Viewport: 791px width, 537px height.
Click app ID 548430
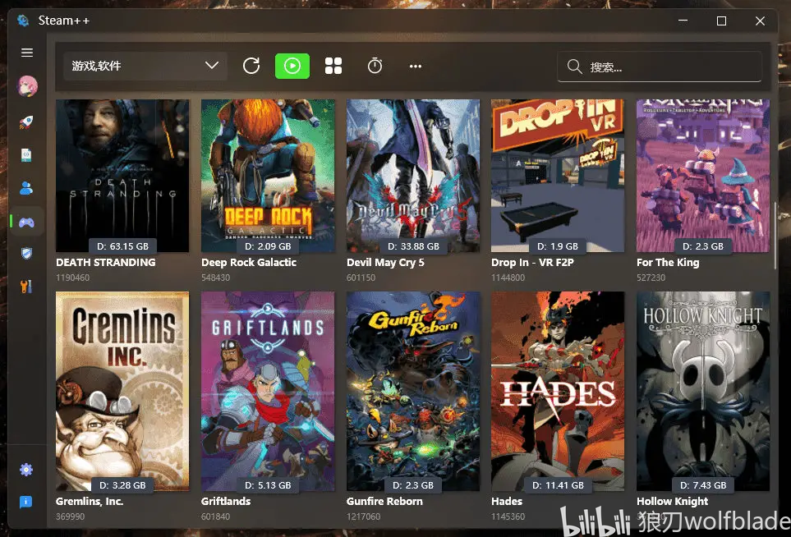[215, 278]
